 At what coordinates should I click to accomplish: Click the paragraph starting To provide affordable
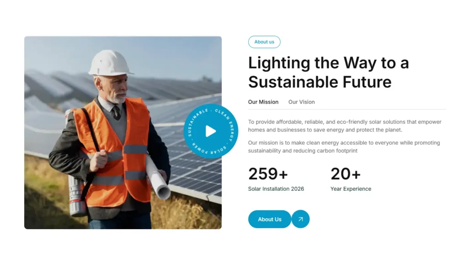(345, 126)
